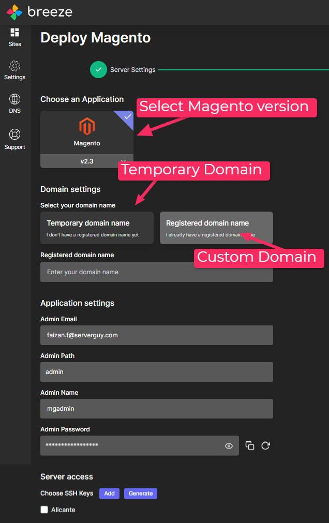Click the Admin Name field
The width and height of the screenshot is (329, 523).
[157, 409]
